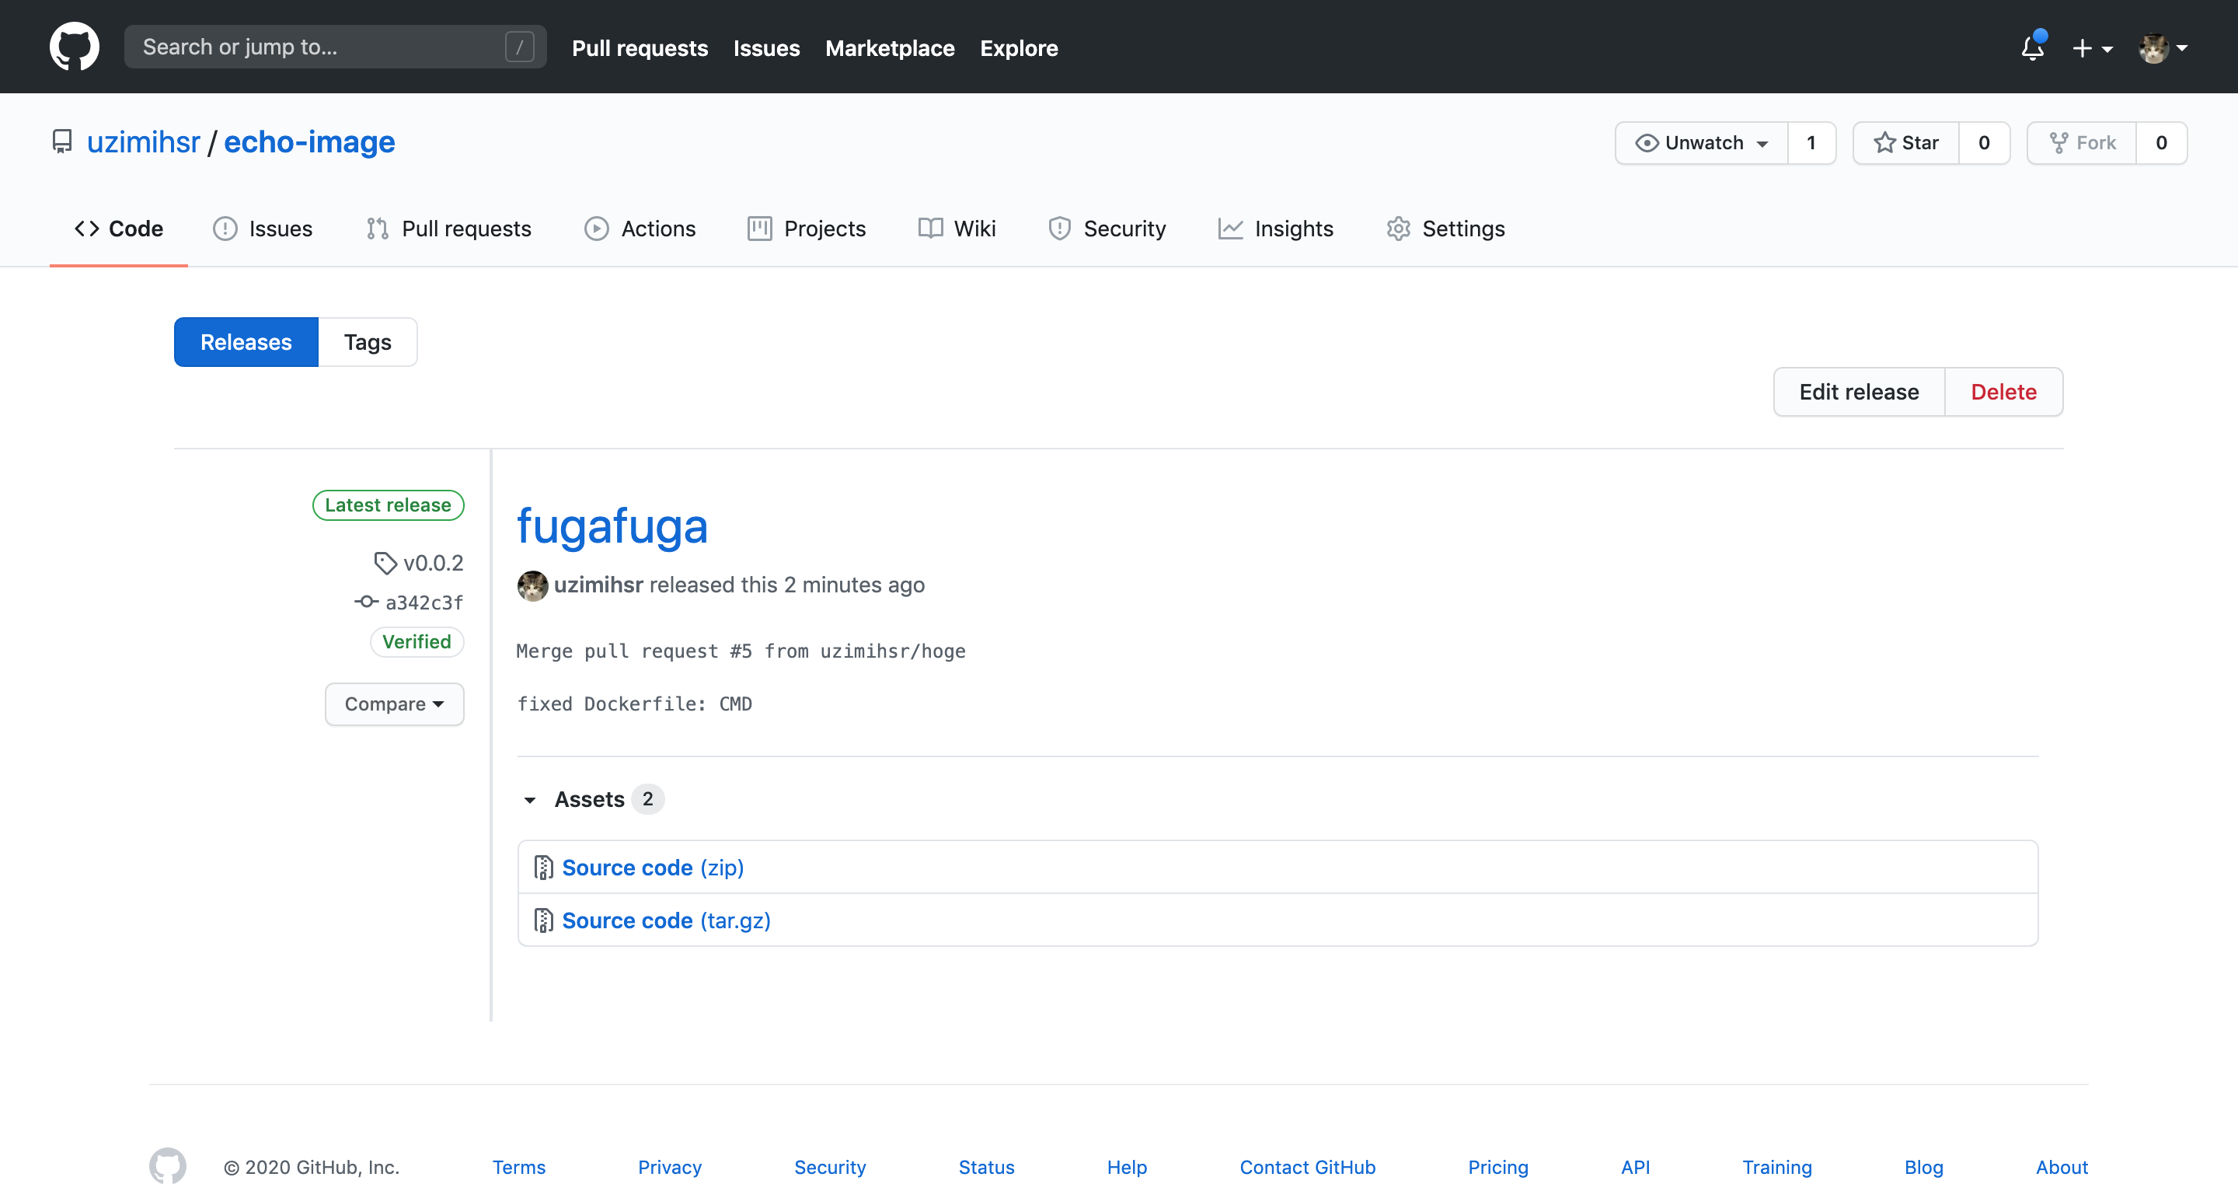This screenshot has width=2238, height=1198.
Task: Click the zip file icon for Source code
Action: pos(544,868)
